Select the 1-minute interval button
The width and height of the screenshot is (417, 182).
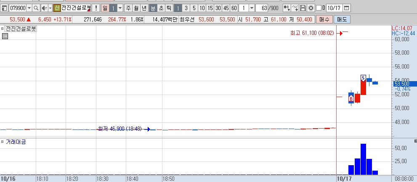point(178,8)
